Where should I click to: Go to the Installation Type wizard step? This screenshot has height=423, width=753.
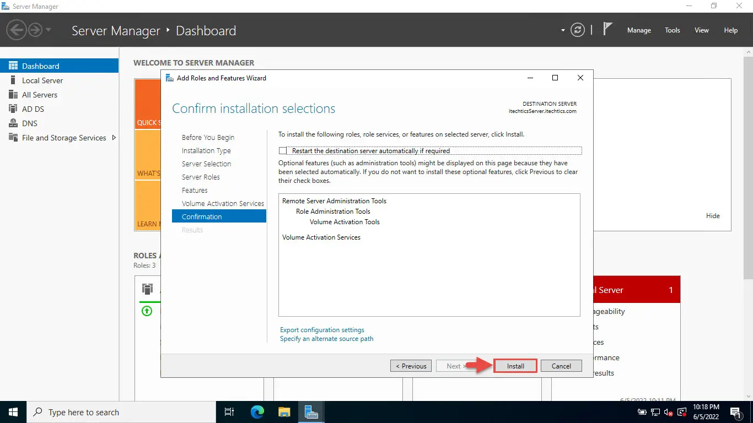click(x=207, y=151)
